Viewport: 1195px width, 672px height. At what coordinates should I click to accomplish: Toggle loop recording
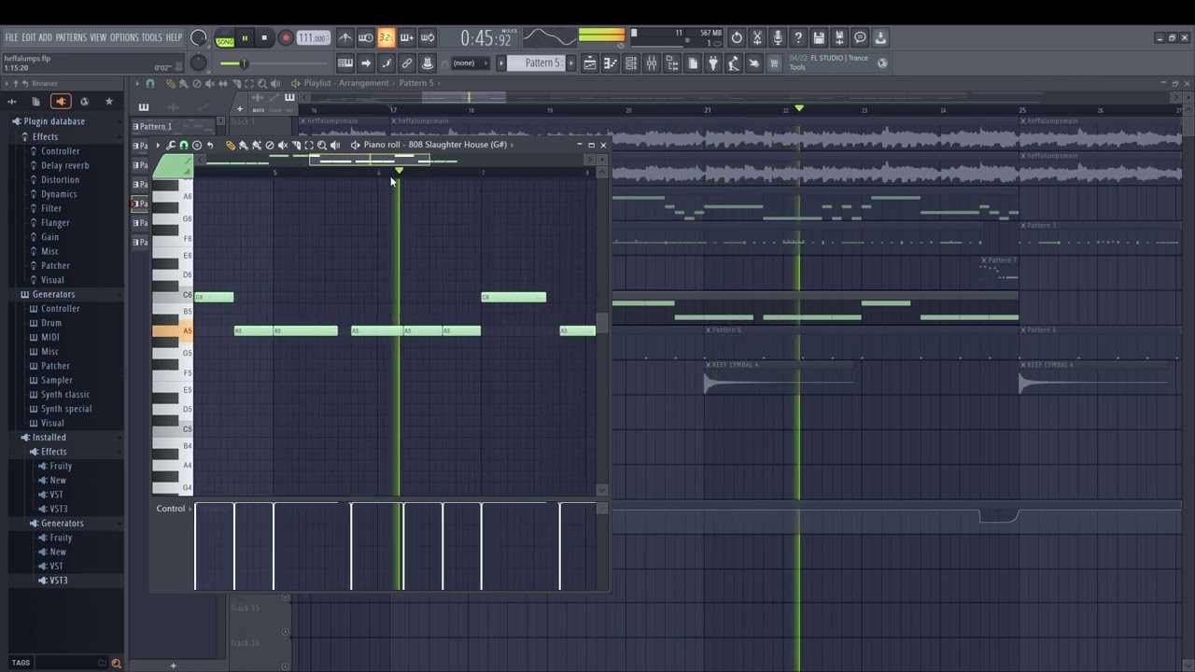tap(428, 38)
